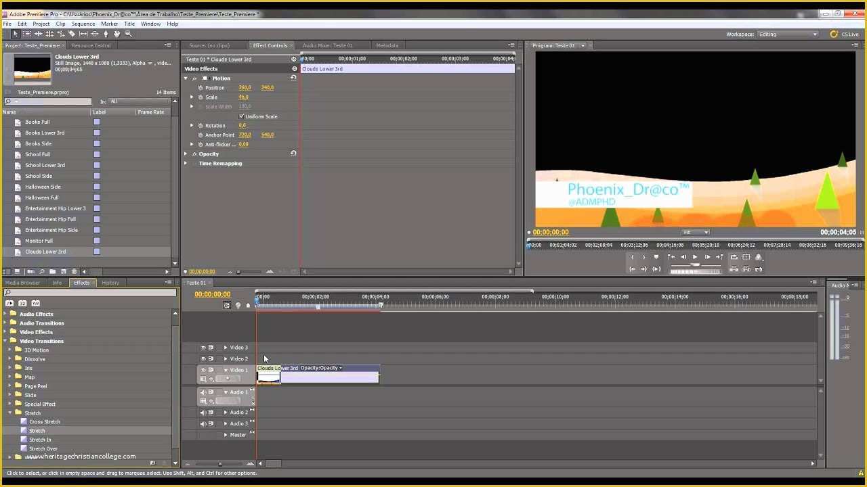Viewport: 867px width, 487px height.
Task: Toggle sync lock on Audio 2 track
Action: coord(211,412)
